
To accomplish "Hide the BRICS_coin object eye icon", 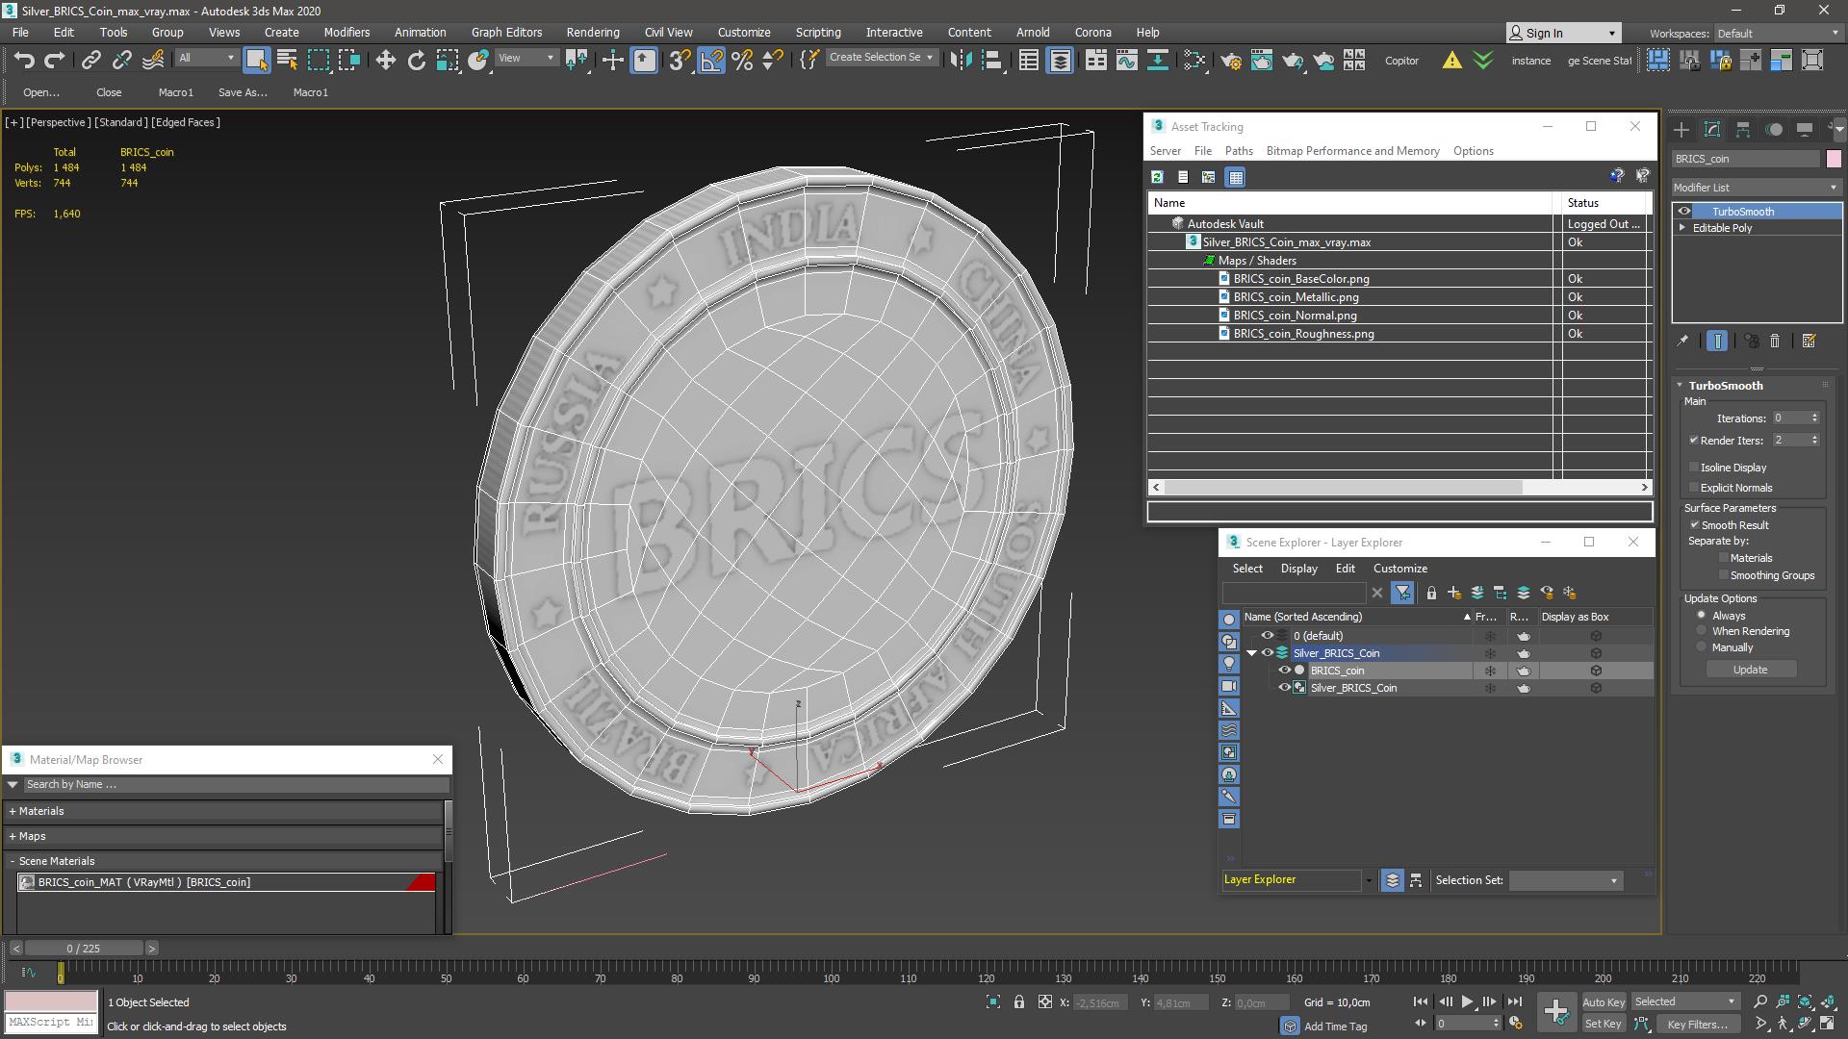I will [x=1284, y=671].
